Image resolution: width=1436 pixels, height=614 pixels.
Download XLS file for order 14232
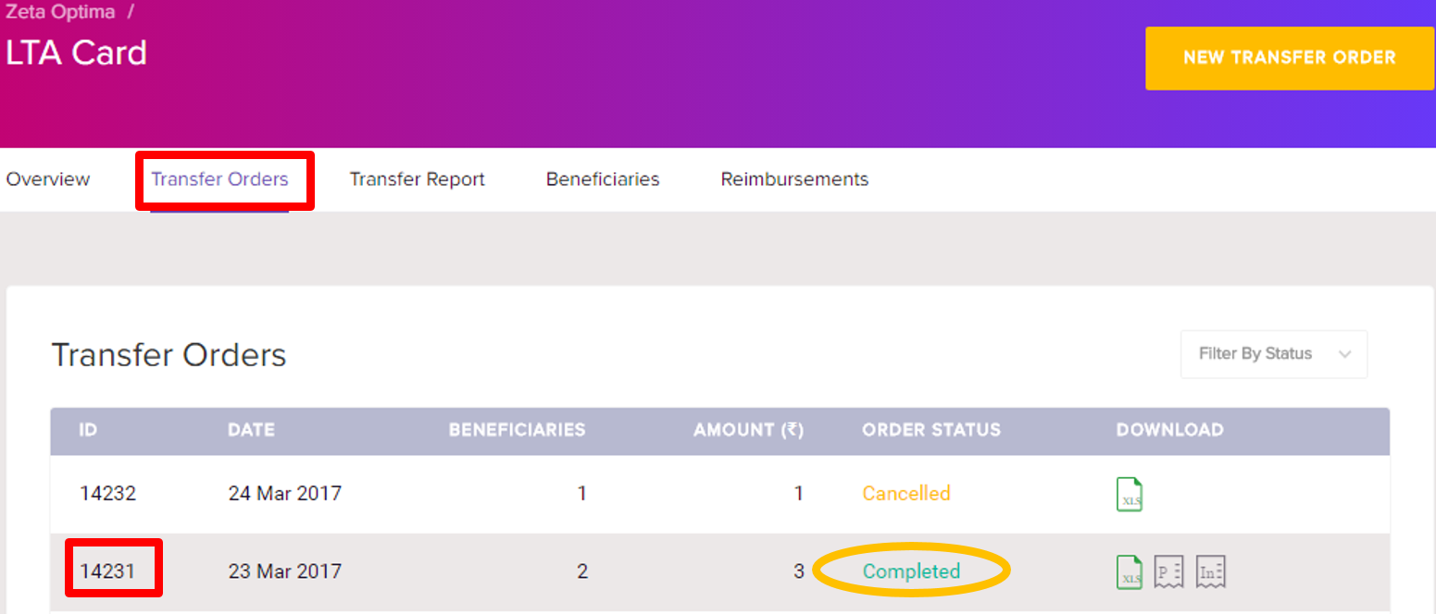[1130, 494]
